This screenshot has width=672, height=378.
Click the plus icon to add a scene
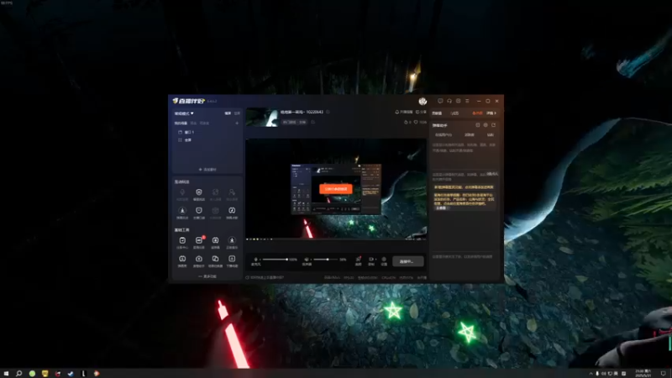pos(237,123)
